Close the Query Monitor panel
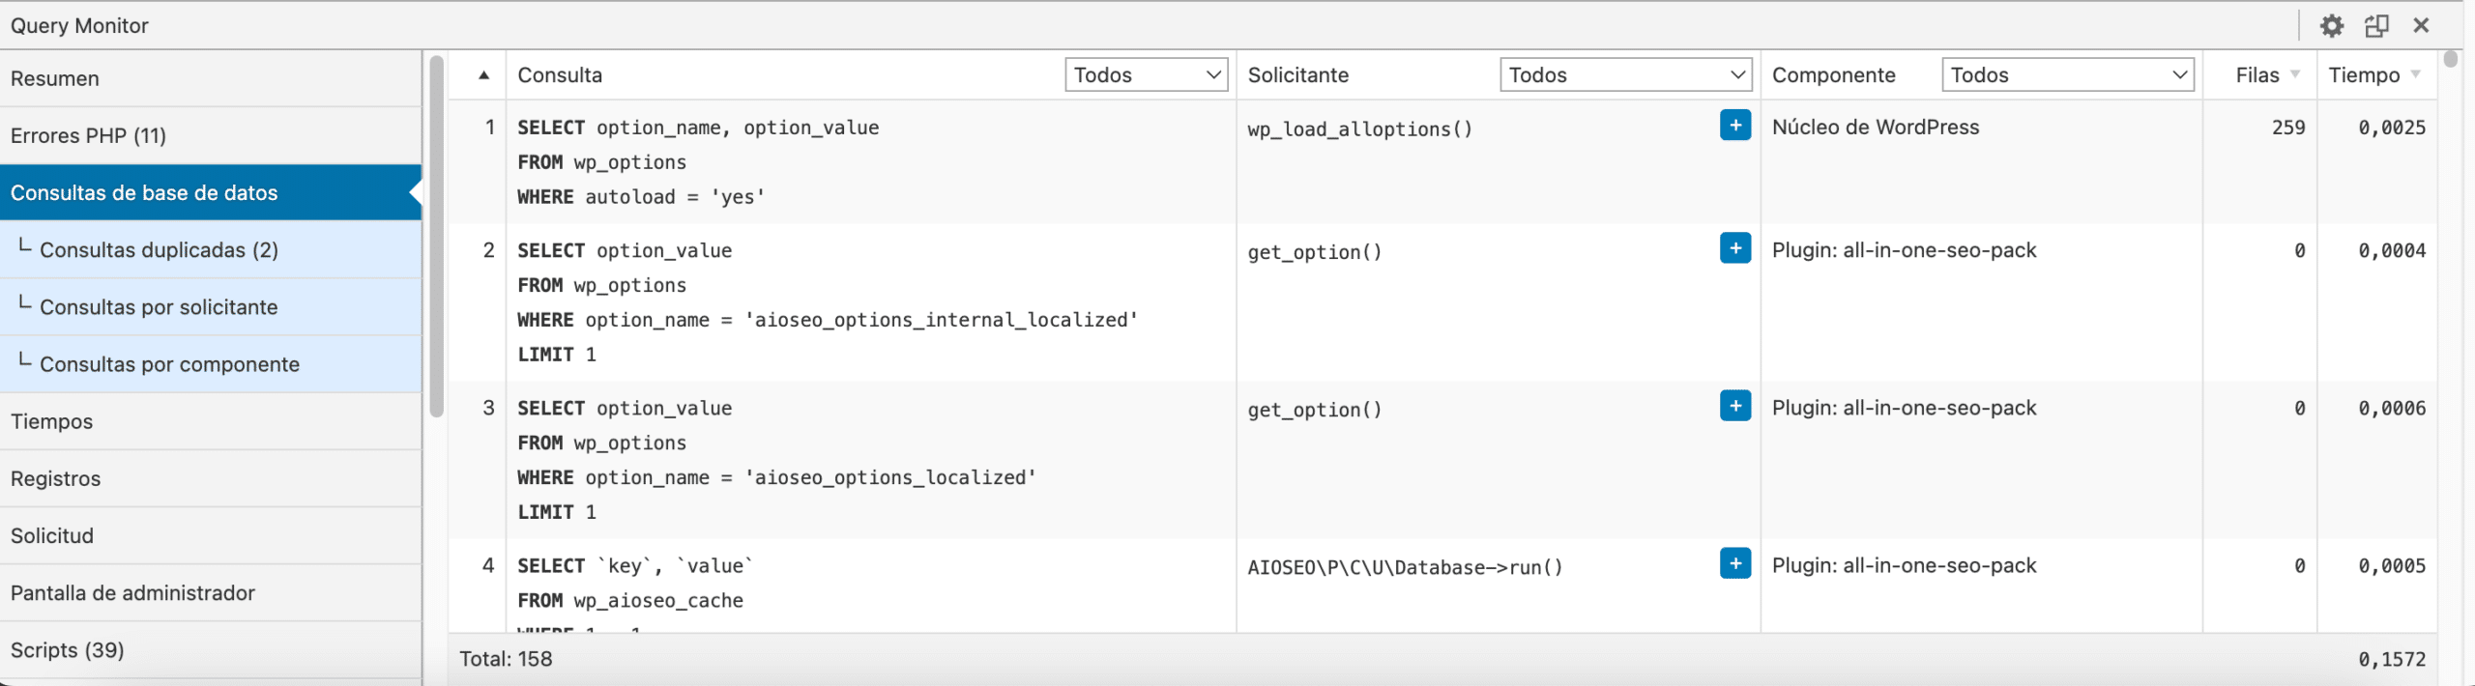2475x686 pixels. 2421,26
